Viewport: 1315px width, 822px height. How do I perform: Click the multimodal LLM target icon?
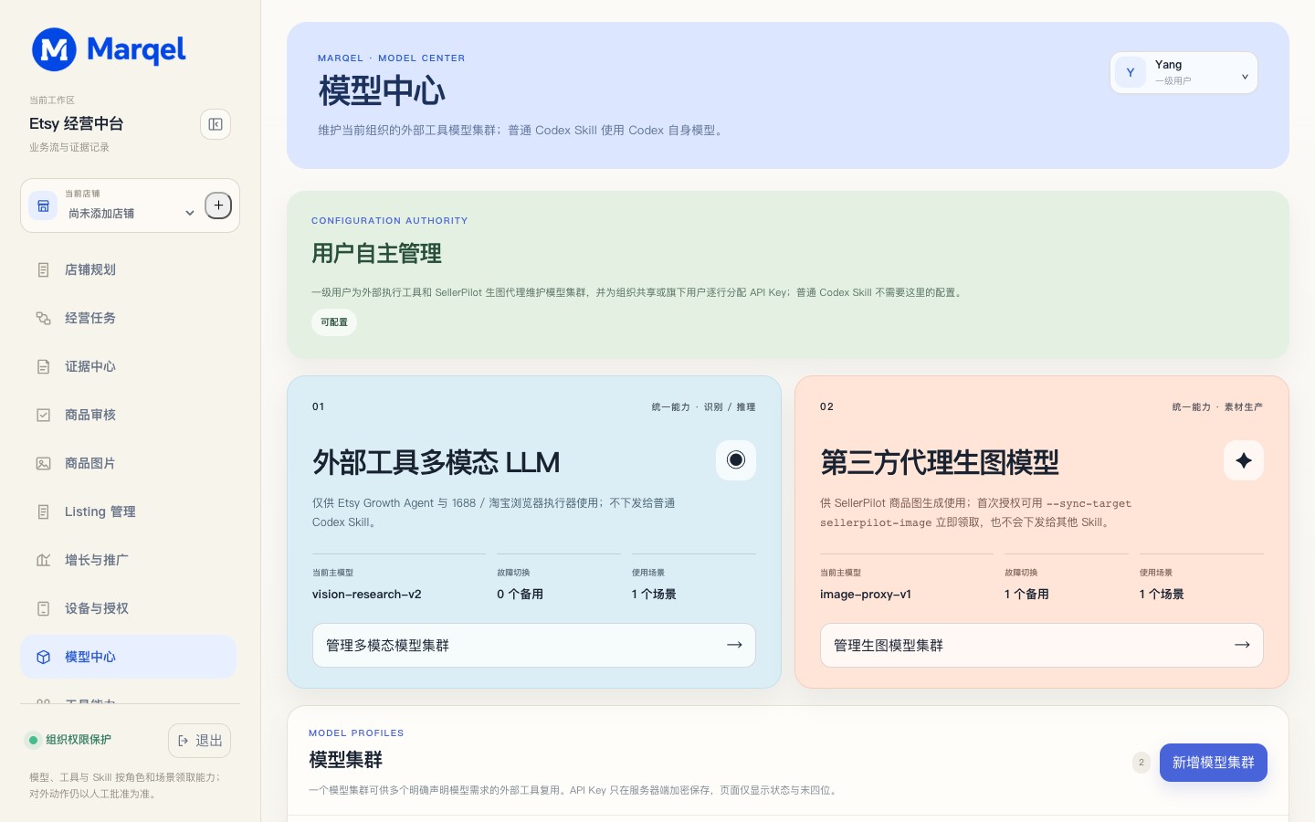(x=736, y=460)
